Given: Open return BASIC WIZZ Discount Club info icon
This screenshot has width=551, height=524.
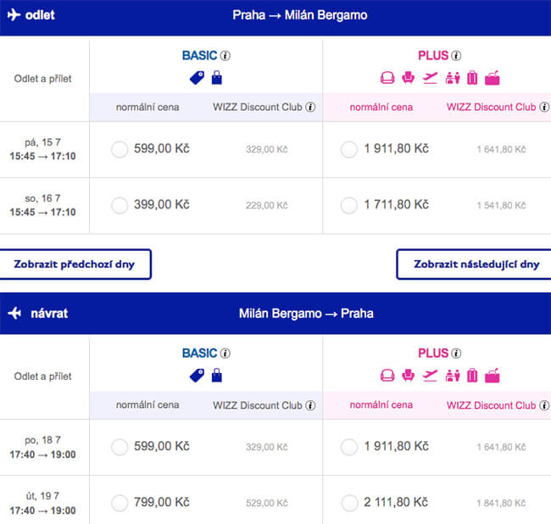Looking at the screenshot, I should tap(310, 405).
